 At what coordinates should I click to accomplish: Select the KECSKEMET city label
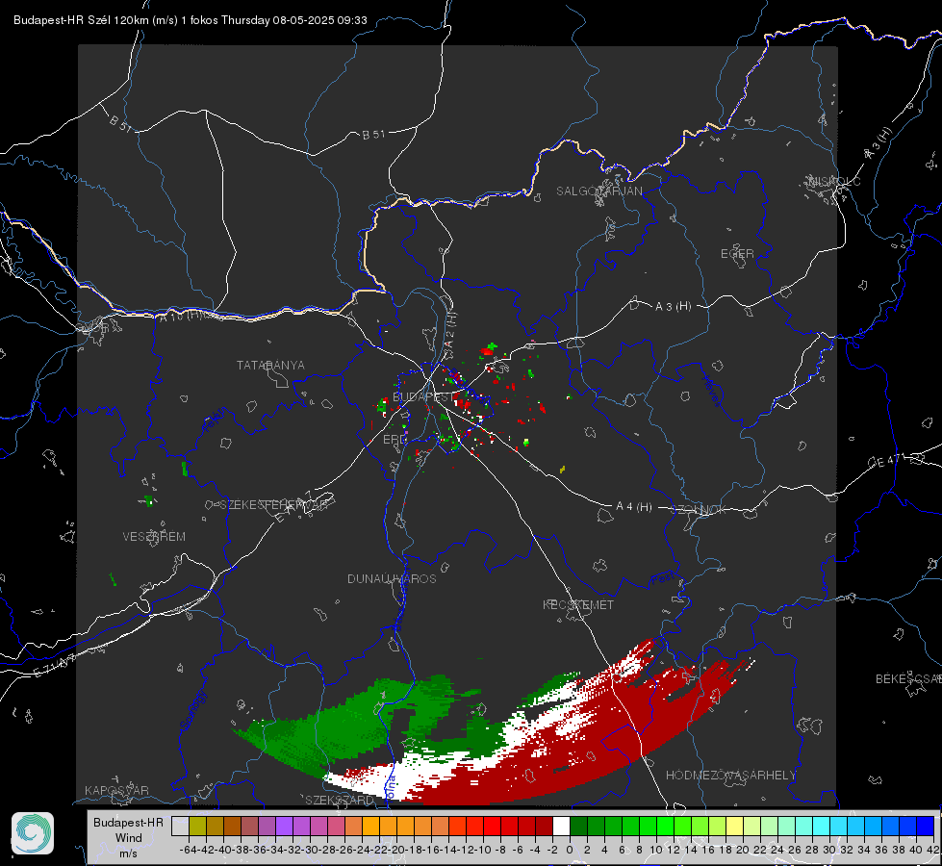coord(578,604)
